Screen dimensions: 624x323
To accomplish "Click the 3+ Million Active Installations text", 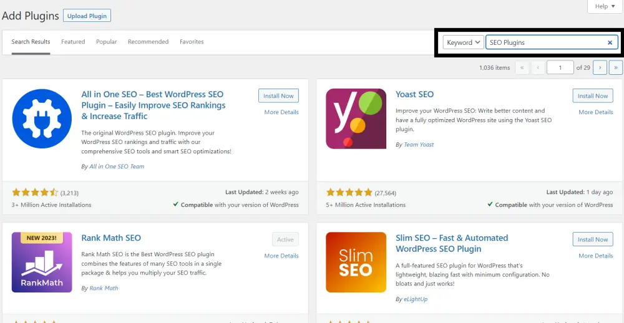I will 51,205.
